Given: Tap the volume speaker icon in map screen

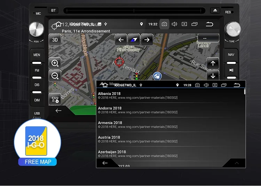Looking at the screenshot, I should 174,24.
